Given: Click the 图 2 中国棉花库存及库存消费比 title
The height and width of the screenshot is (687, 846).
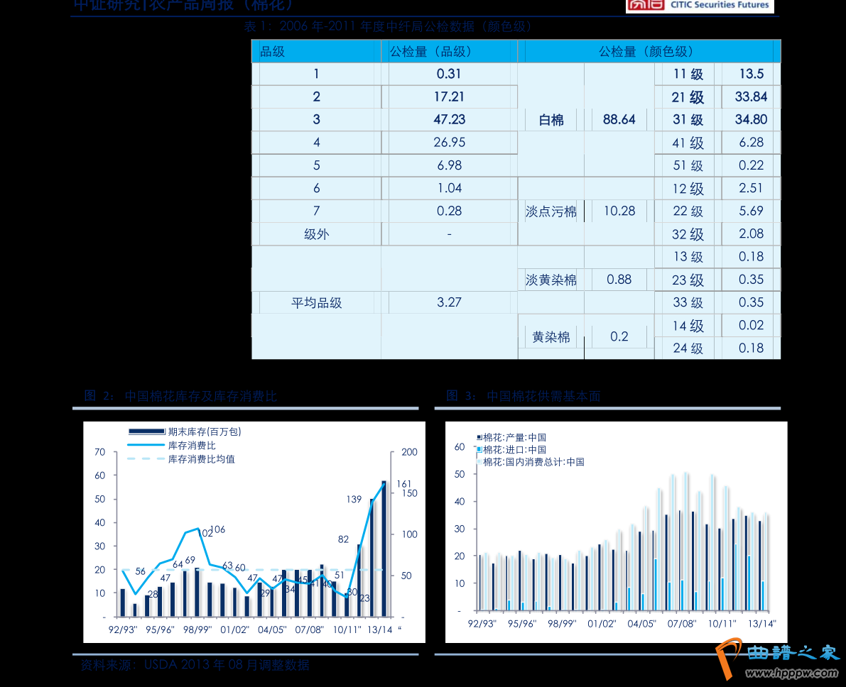Looking at the screenshot, I should [180, 396].
